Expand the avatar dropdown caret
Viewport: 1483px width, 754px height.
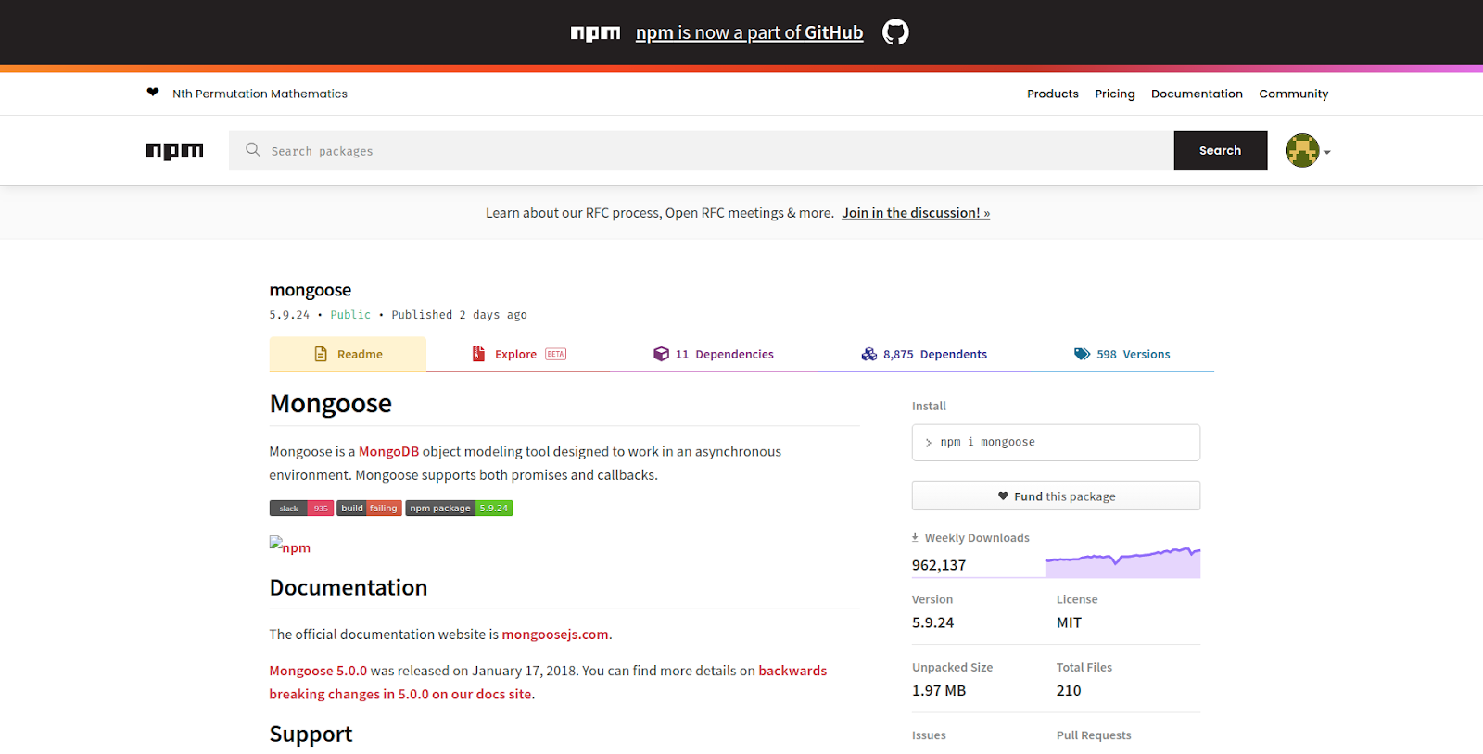[x=1327, y=152]
